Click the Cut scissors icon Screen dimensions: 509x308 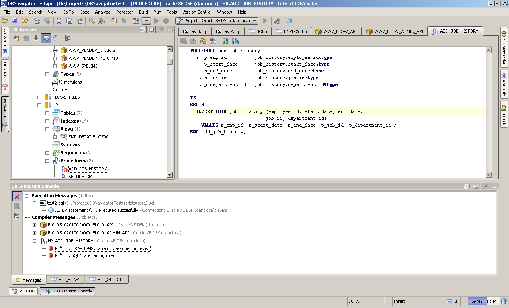click(59, 21)
